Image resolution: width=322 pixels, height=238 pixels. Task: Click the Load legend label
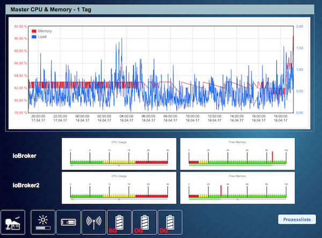[x=42, y=37]
